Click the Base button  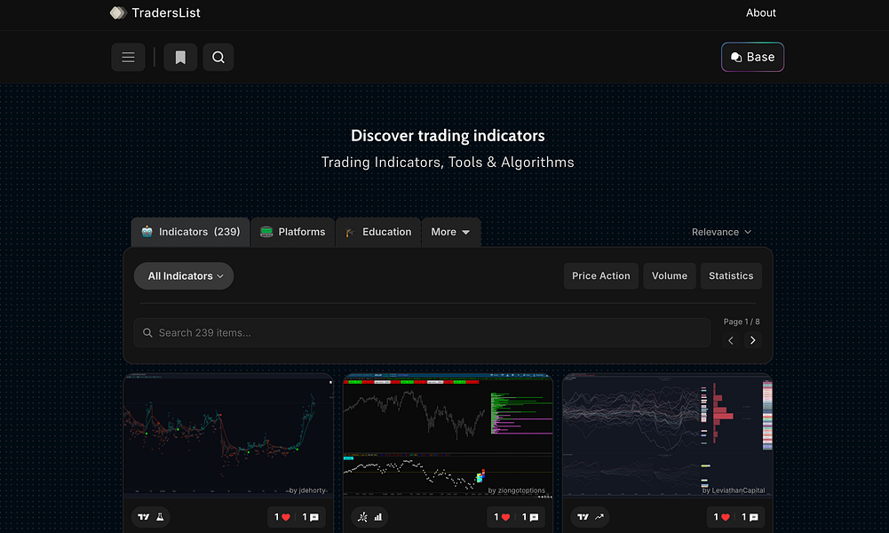point(752,57)
